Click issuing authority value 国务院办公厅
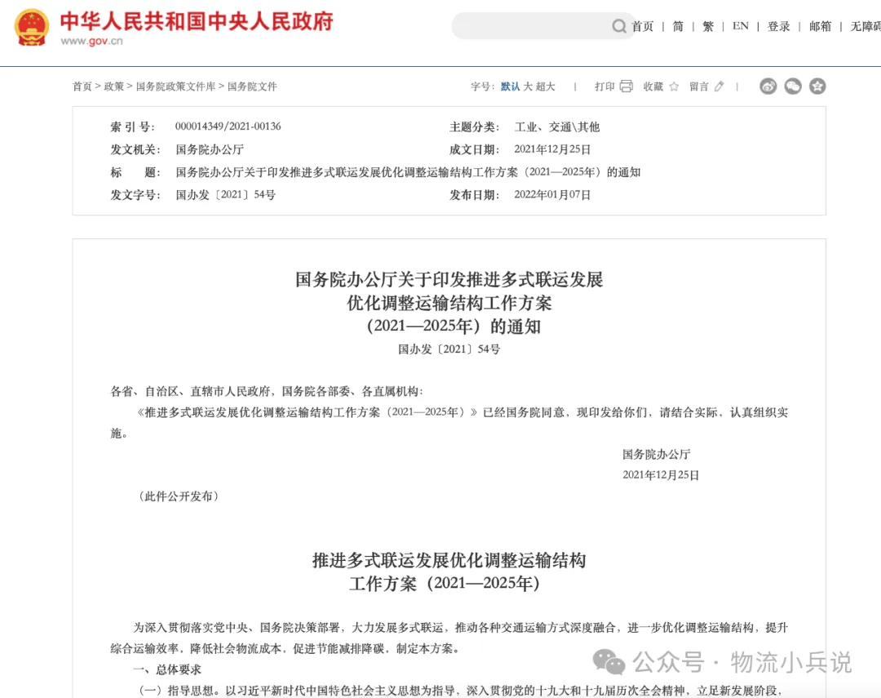 click(x=210, y=149)
